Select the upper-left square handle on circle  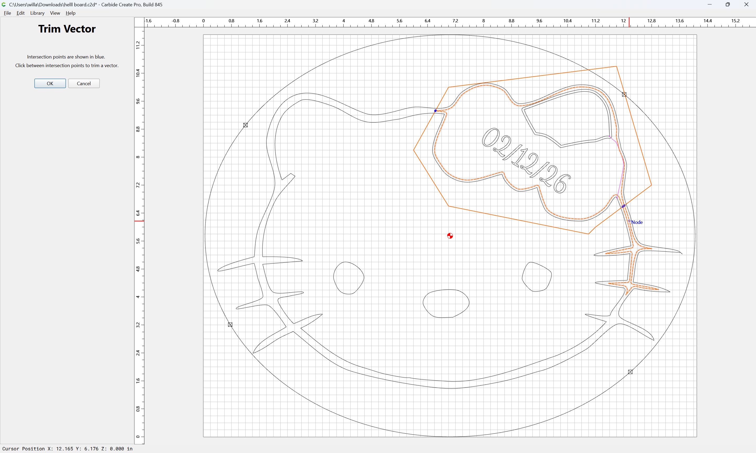coord(245,125)
